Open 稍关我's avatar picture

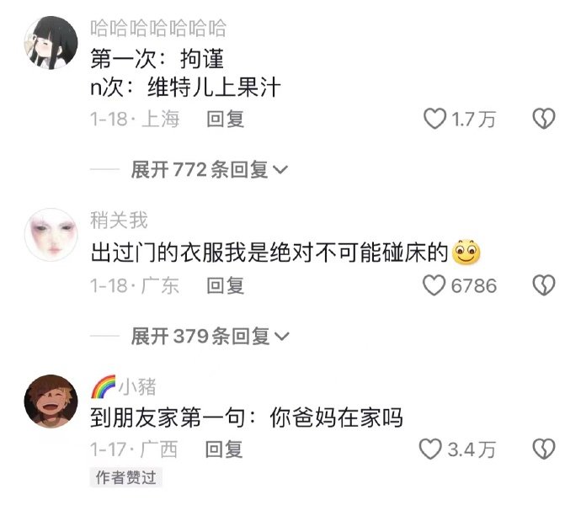pyautogui.click(x=51, y=235)
